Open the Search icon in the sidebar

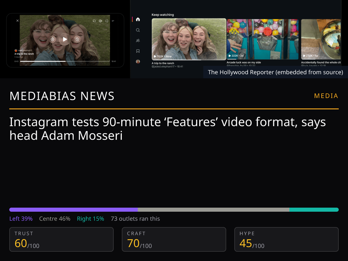138,30
